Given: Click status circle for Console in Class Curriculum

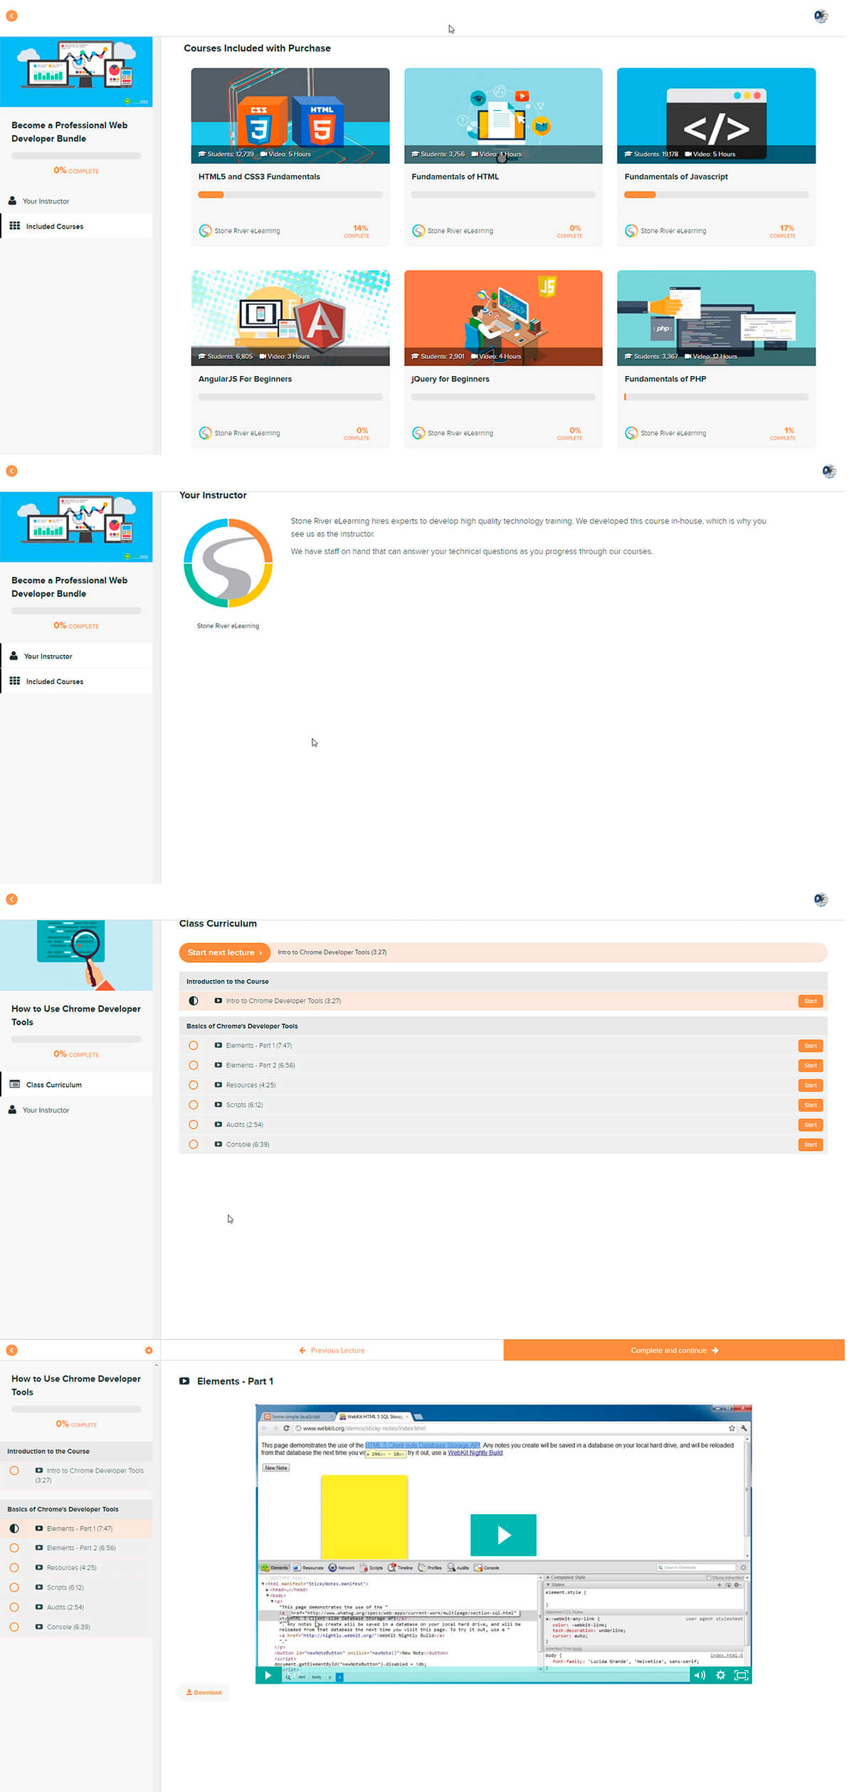Looking at the screenshot, I should click(193, 1144).
